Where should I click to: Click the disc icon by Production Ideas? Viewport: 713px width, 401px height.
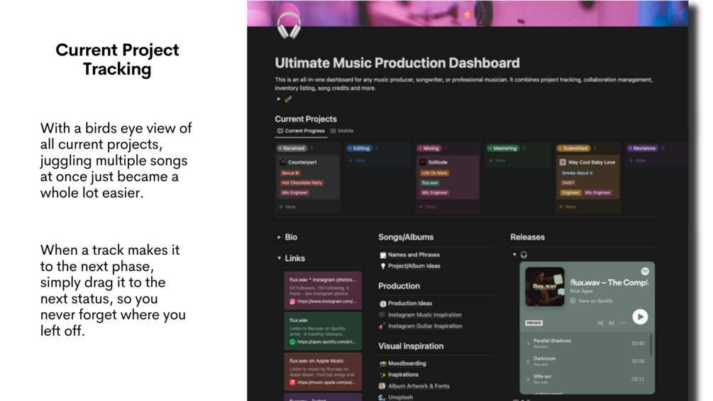point(383,303)
